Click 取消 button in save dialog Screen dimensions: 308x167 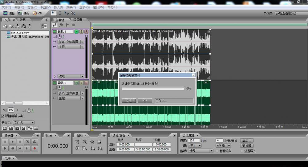point(129,101)
